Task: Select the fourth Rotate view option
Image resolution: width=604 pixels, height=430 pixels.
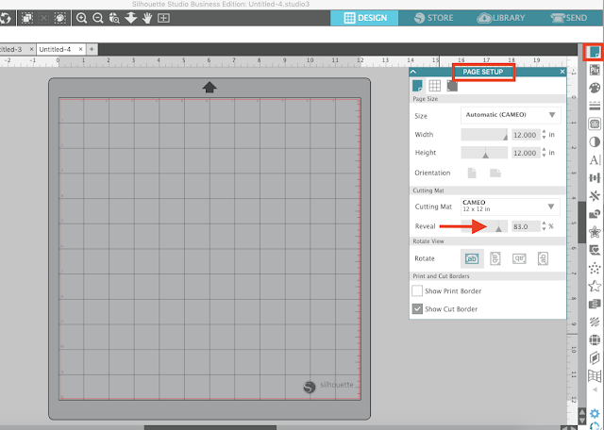Action: [543, 258]
